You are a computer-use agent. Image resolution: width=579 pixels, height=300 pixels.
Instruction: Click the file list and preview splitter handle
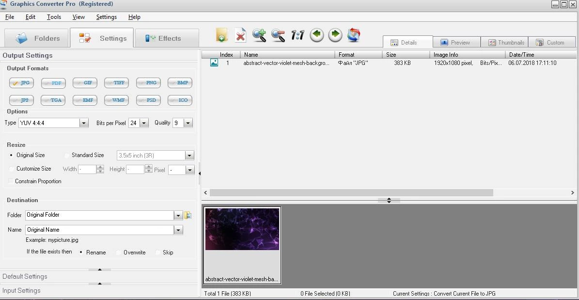tap(389, 200)
